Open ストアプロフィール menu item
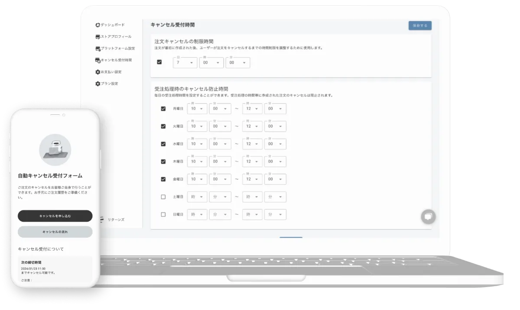Viewport: 520px width, 310px height. pos(116,37)
